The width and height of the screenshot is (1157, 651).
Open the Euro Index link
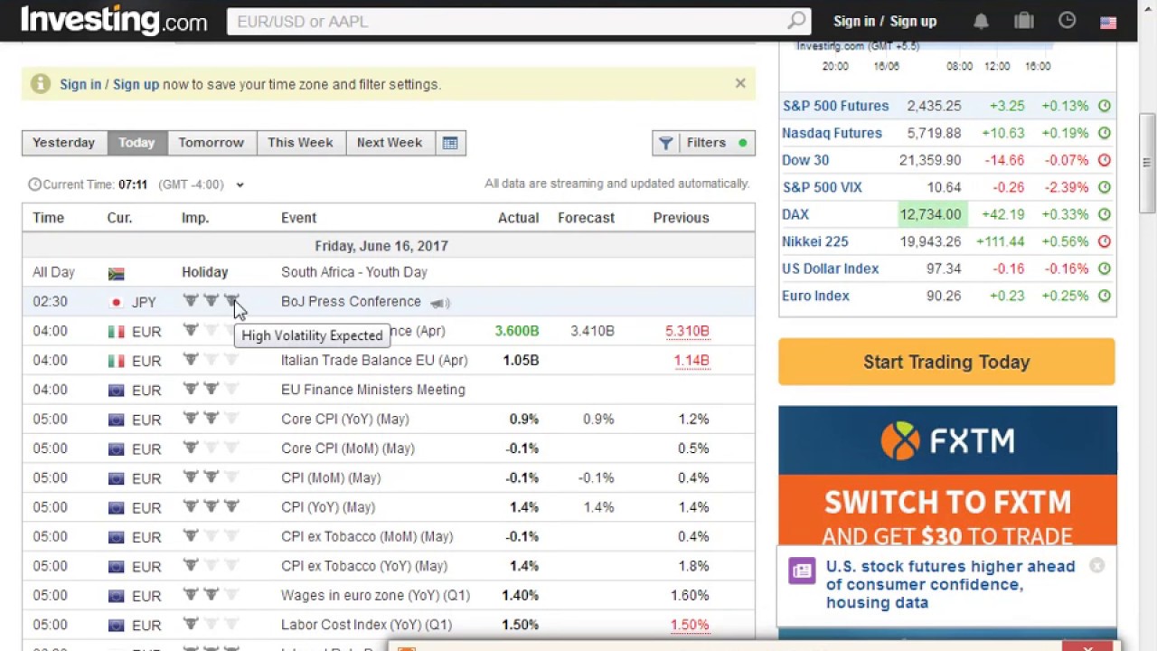click(x=815, y=296)
